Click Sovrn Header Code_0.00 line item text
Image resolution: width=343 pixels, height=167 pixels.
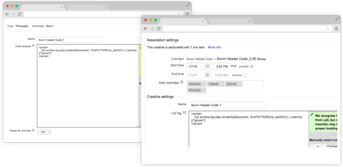pyautogui.click(x=236, y=59)
